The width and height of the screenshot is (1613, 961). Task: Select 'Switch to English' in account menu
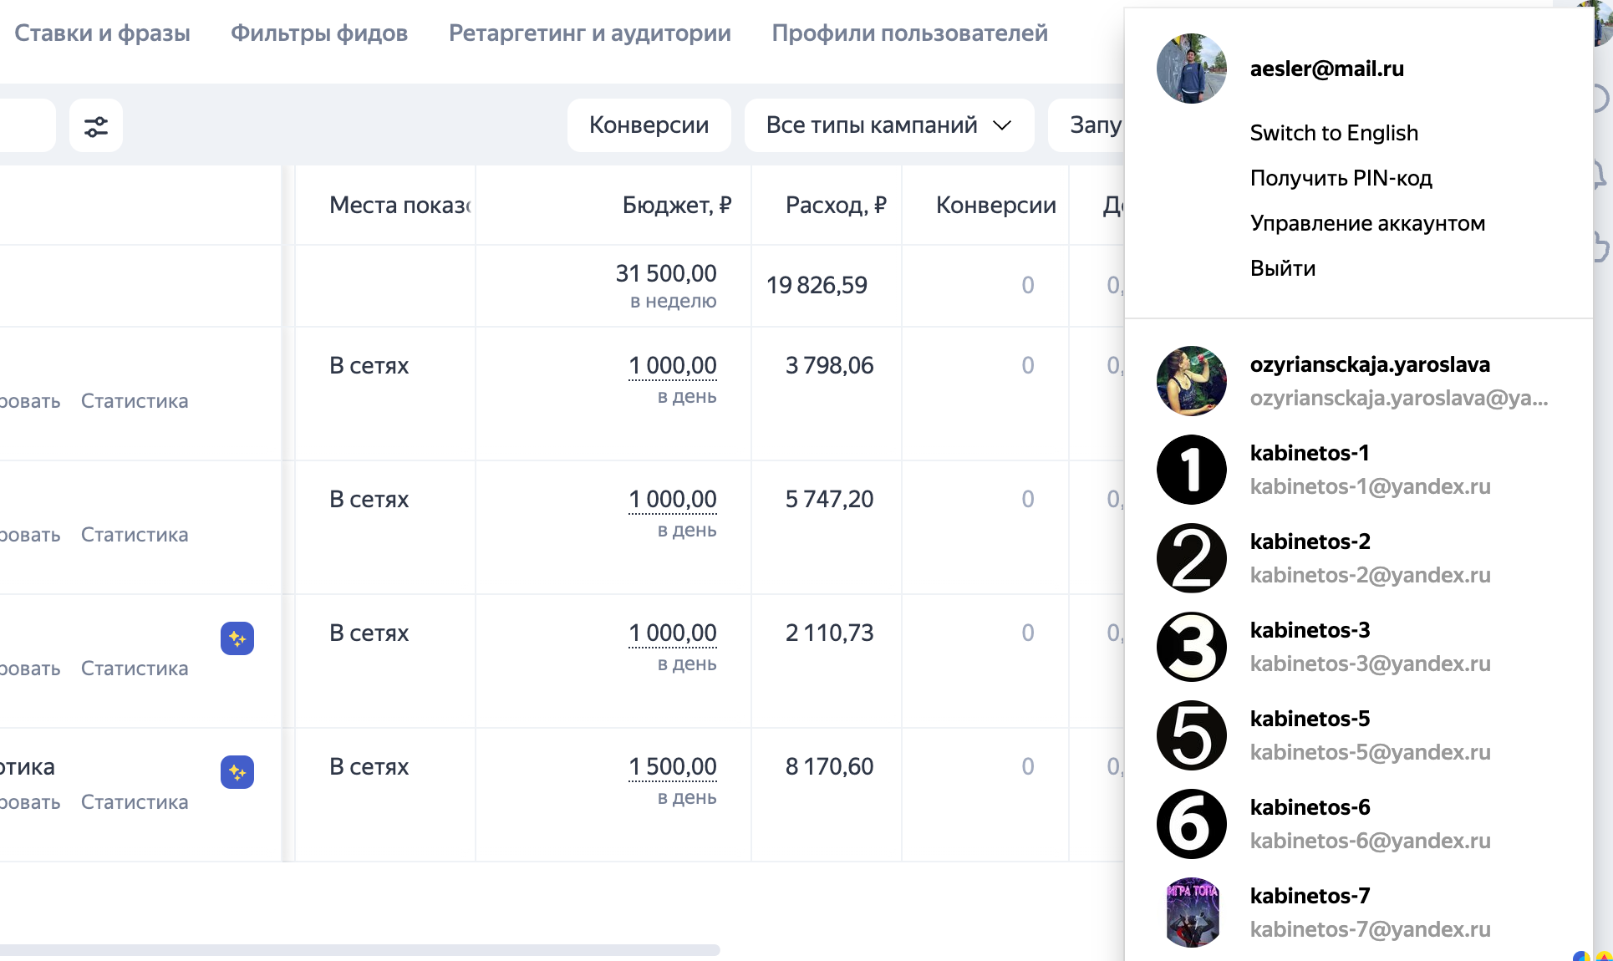[x=1334, y=133]
